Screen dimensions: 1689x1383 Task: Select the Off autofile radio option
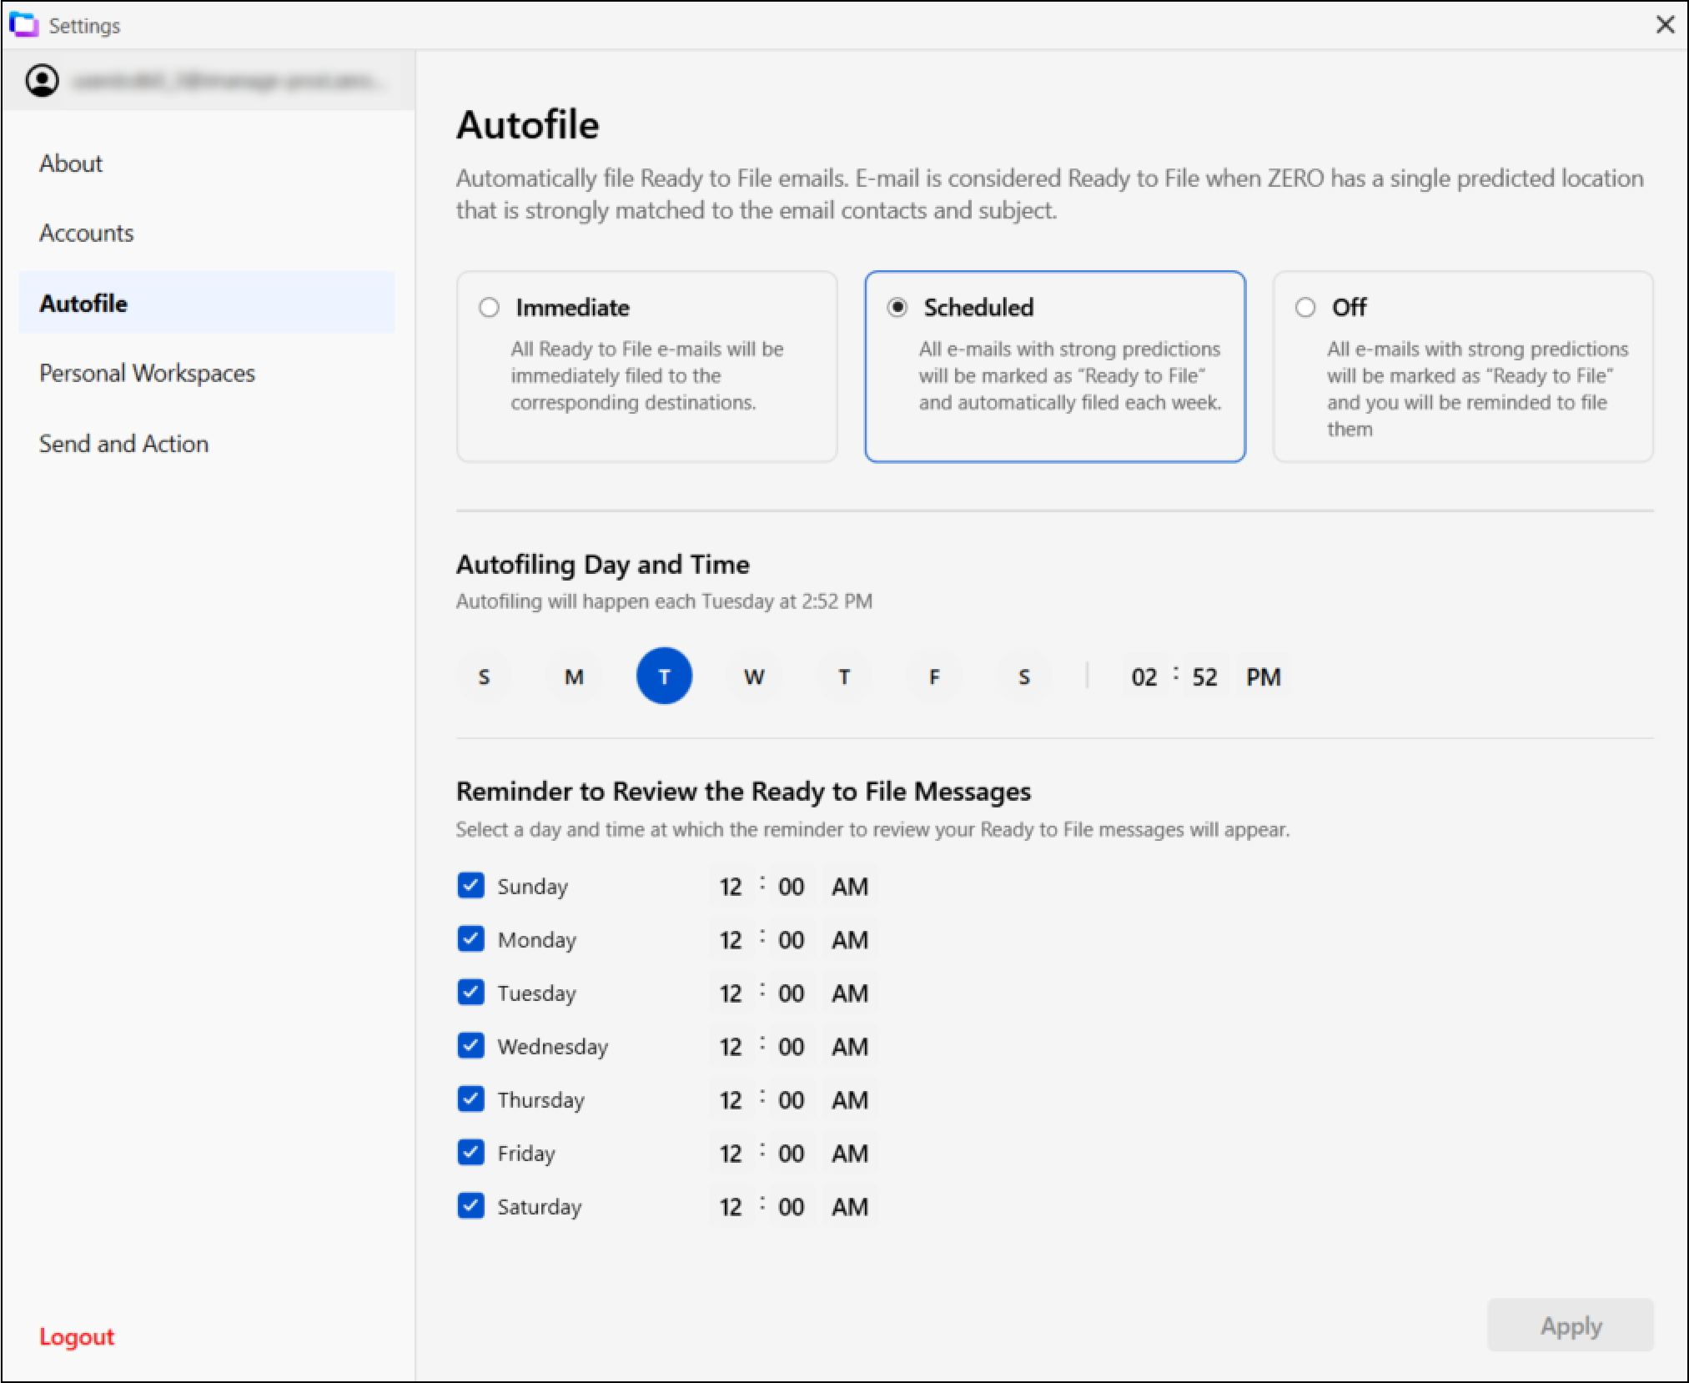tap(1305, 307)
